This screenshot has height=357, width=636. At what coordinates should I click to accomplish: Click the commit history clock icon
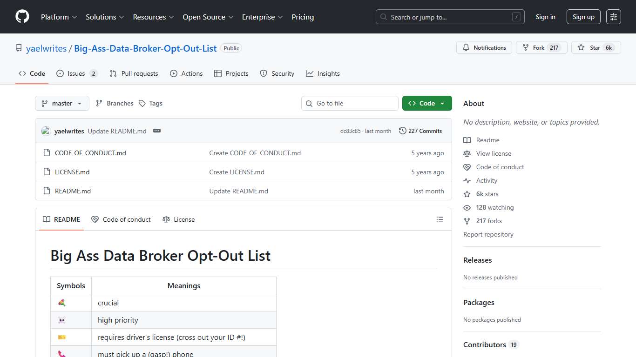403,131
